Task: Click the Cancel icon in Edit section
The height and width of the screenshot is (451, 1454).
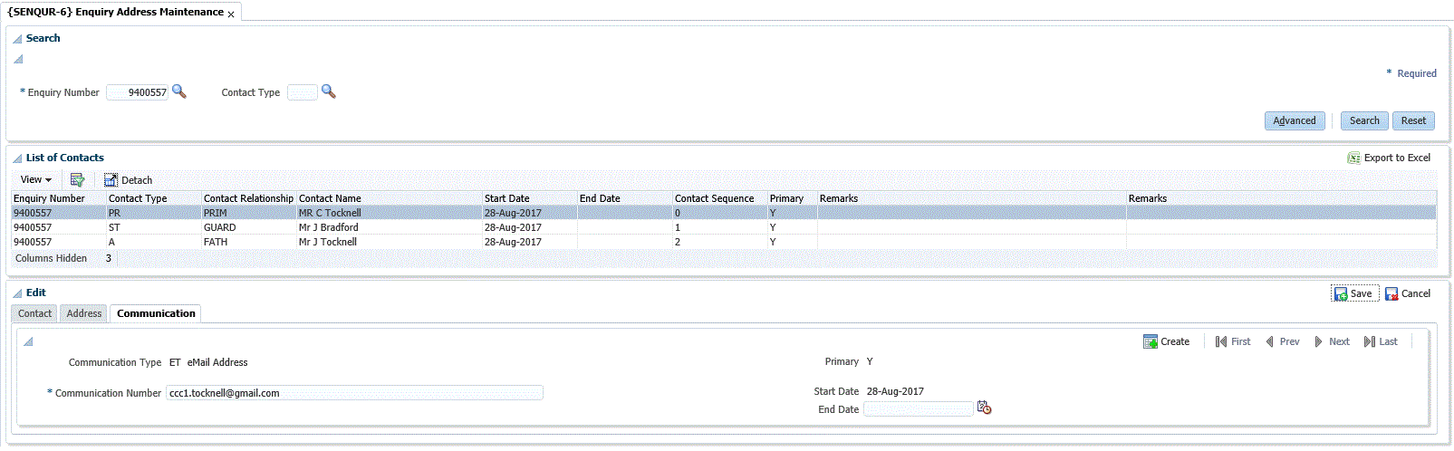Action: 1391,293
